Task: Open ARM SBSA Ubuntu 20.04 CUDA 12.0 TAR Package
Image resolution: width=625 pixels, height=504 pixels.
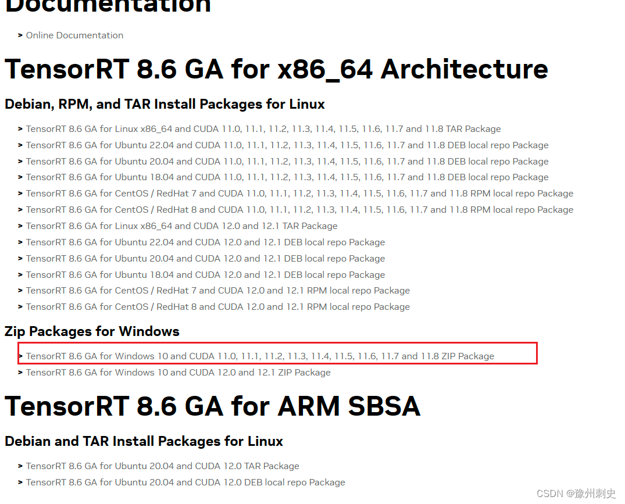Action: point(162,466)
